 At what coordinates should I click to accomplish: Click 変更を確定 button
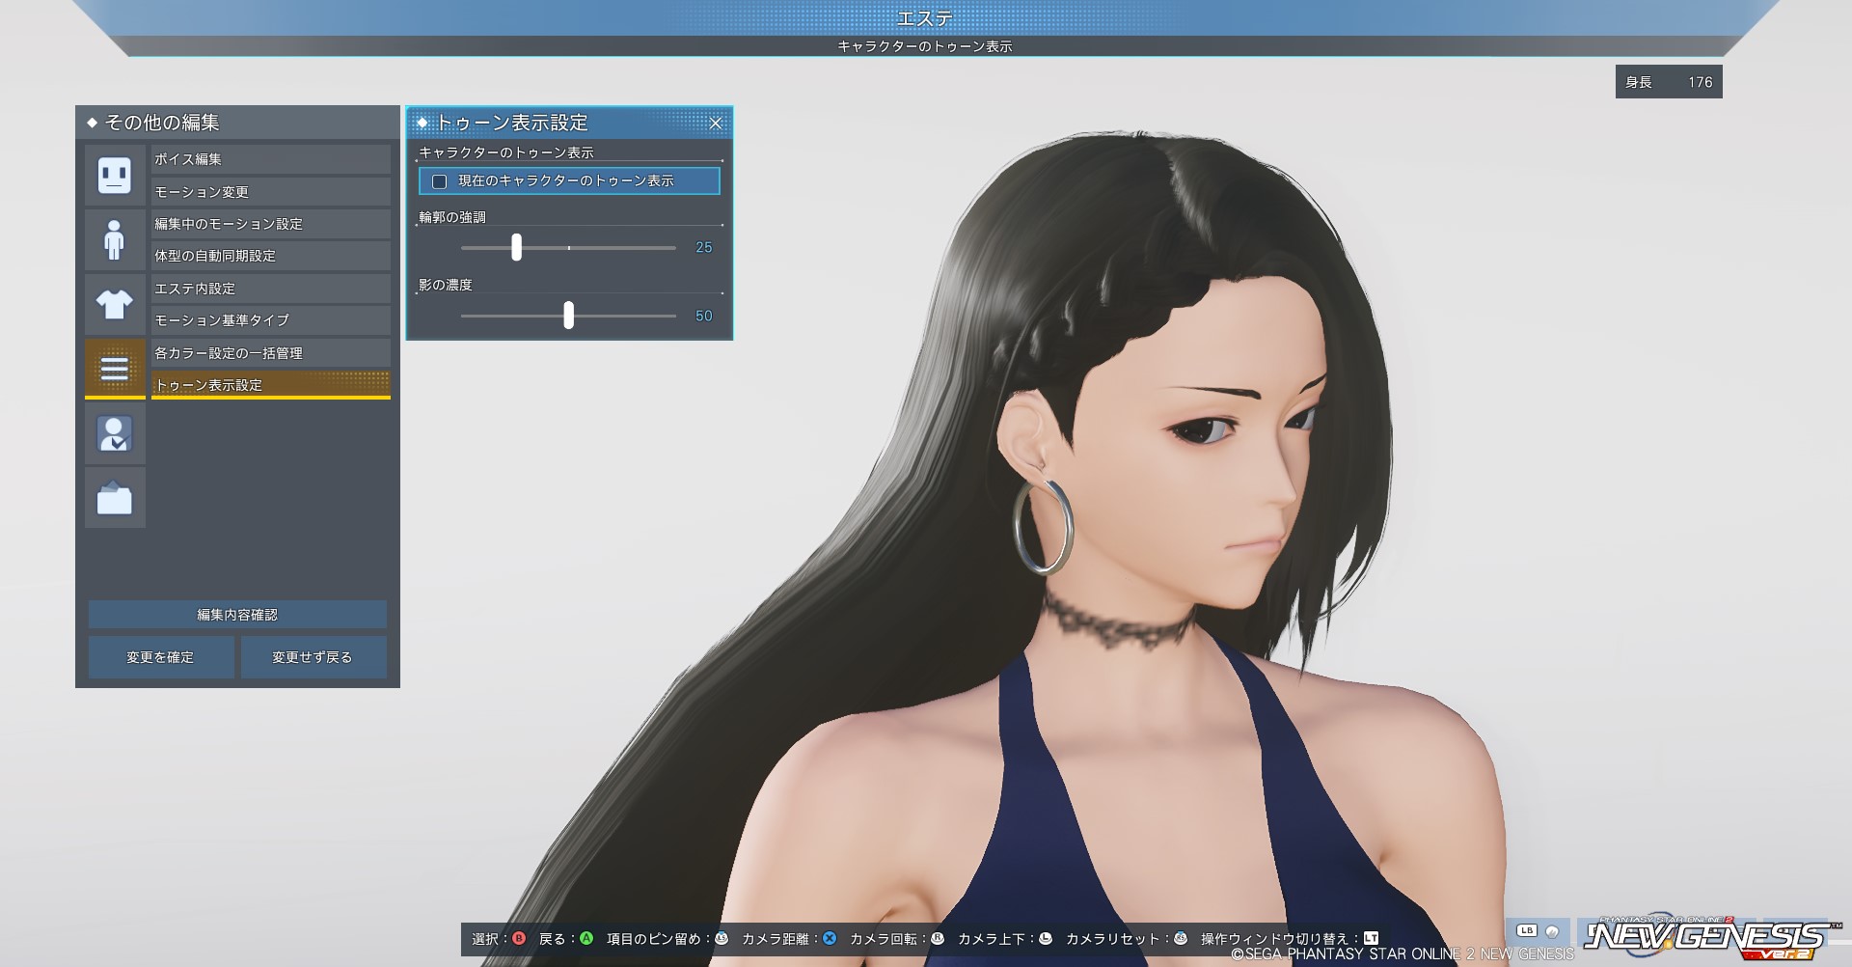[161, 657]
